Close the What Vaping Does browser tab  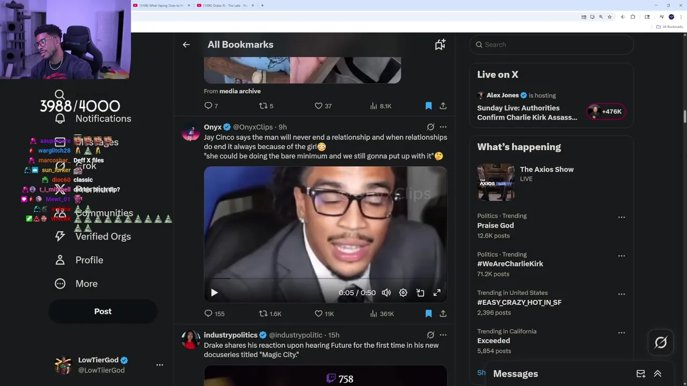(189, 5)
